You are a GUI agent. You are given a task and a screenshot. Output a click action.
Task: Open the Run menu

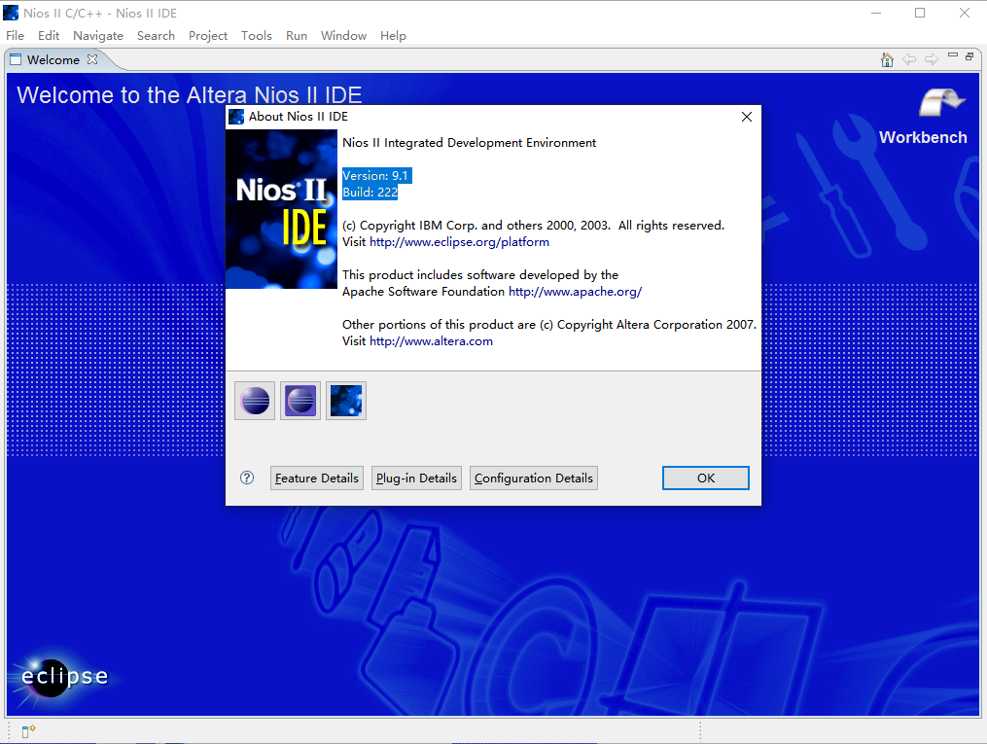pos(297,36)
